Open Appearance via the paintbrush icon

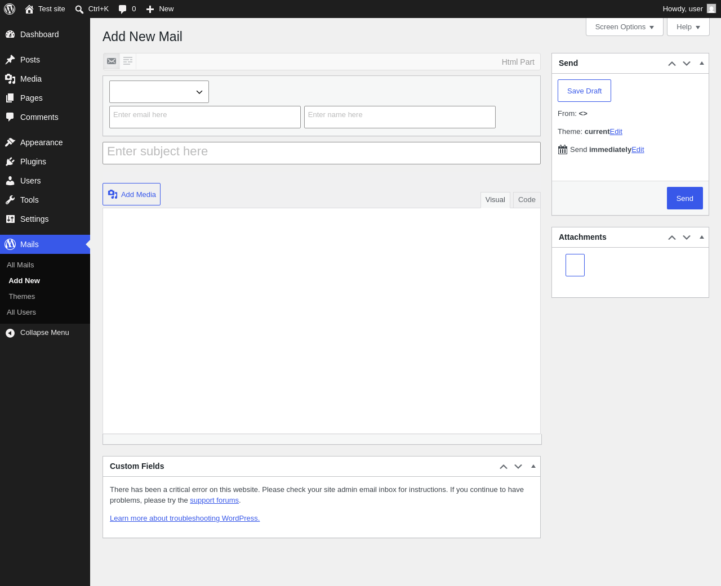pyautogui.click(x=10, y=142)
